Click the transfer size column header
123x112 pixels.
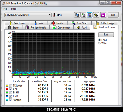click(x=19, y=81)
